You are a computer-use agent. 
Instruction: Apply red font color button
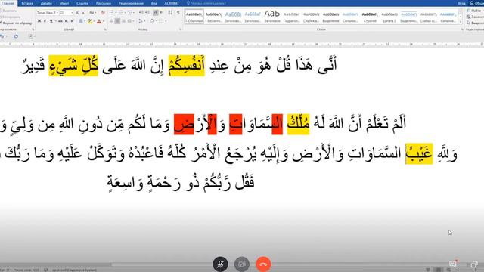pos(99,21)
